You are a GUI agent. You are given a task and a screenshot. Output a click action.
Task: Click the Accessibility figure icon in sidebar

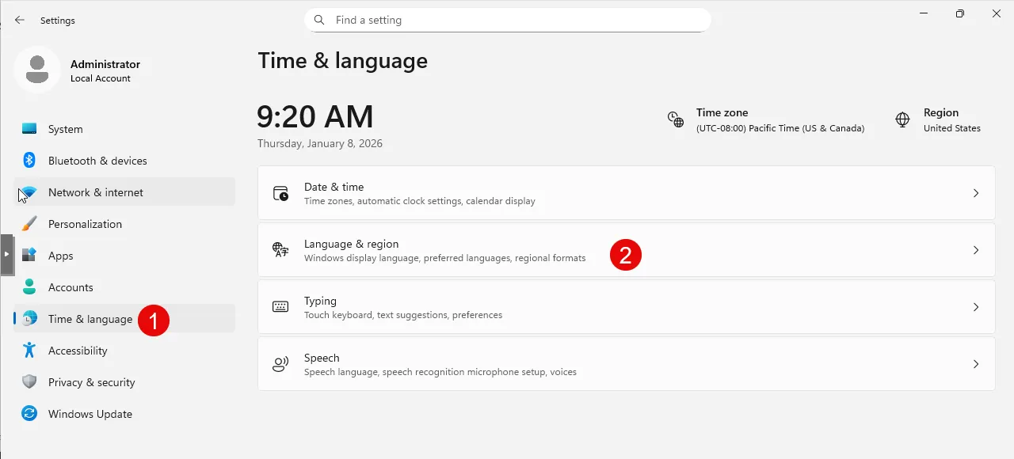29,351
